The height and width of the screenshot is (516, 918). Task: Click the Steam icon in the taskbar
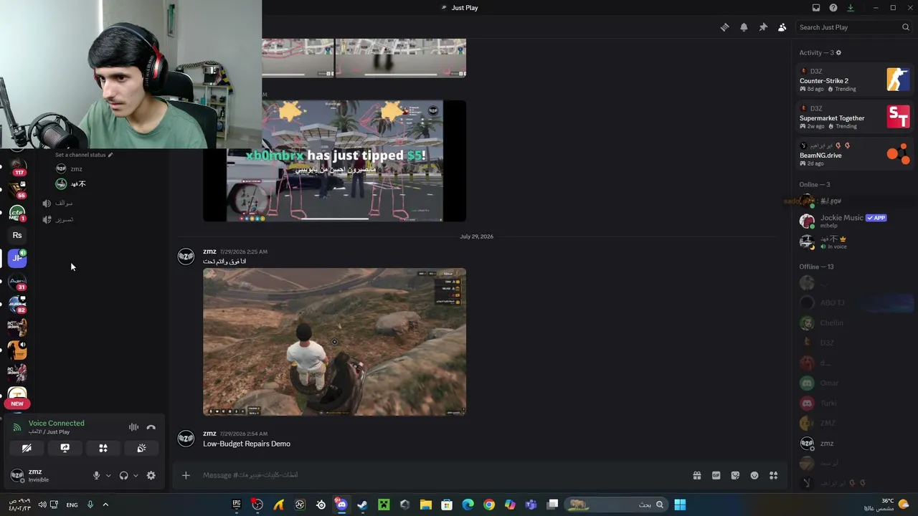click(362, 505)
